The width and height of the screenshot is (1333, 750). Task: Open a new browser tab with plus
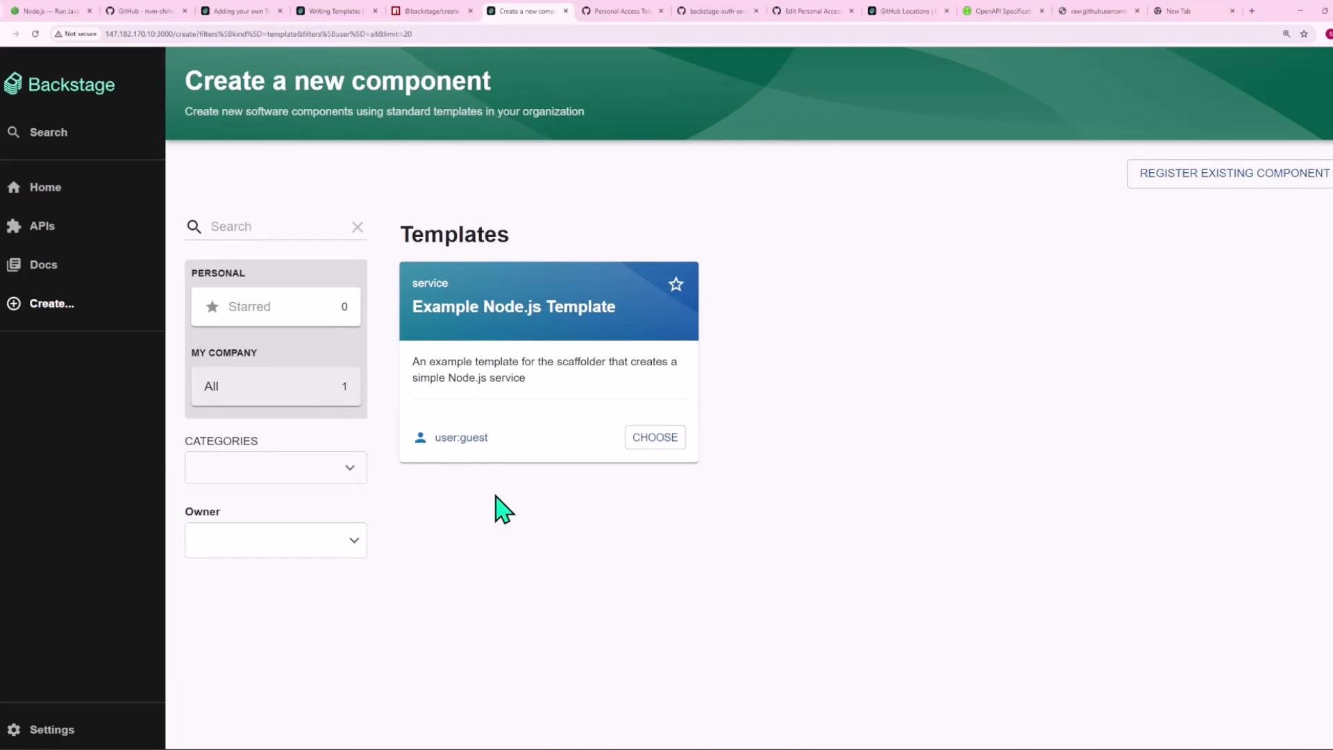point(1252,11)
